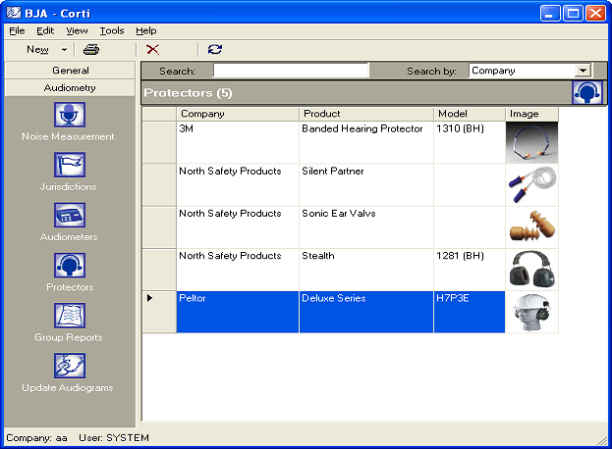
Task: Open the Edit menu
Action: coord(45,30)
